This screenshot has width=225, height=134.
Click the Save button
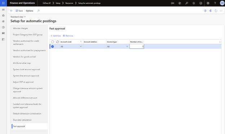(x=19, y=11)
